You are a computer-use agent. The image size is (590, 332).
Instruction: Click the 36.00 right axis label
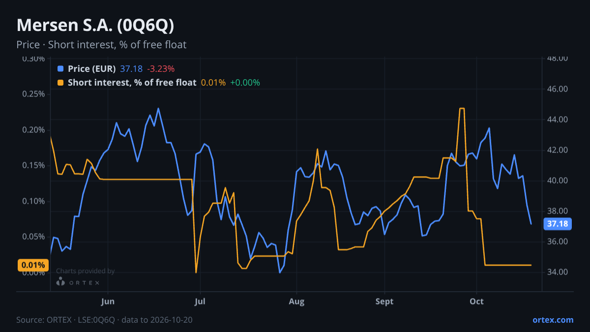click(x=557, y=241)
